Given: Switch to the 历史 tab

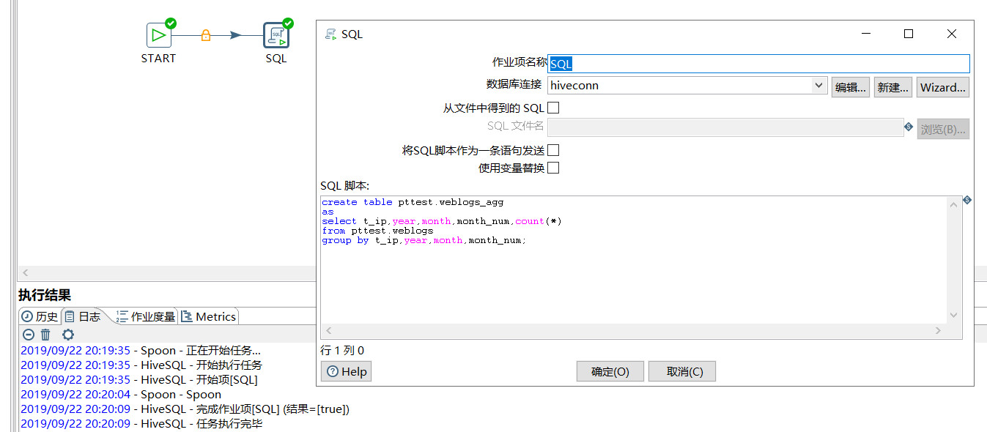Looking at the screenshot, I should (x=40, y=316).
